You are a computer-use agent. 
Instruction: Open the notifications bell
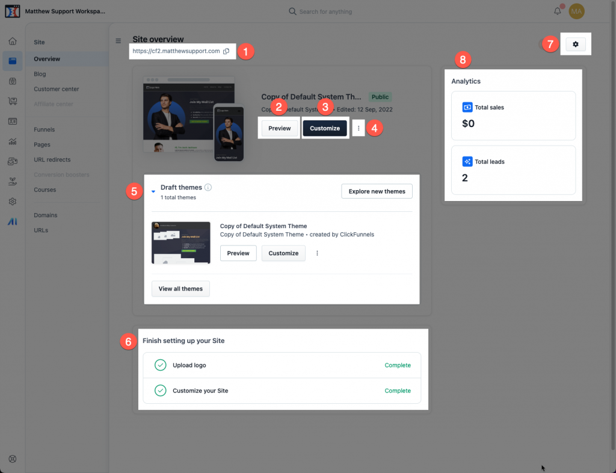(557, 11)
